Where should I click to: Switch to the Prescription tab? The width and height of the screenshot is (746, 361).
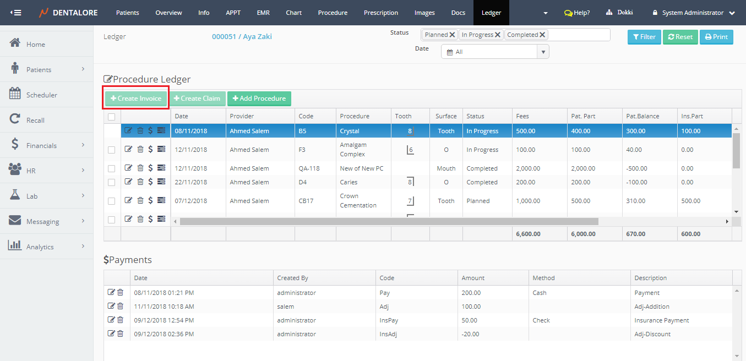[380, 13]
